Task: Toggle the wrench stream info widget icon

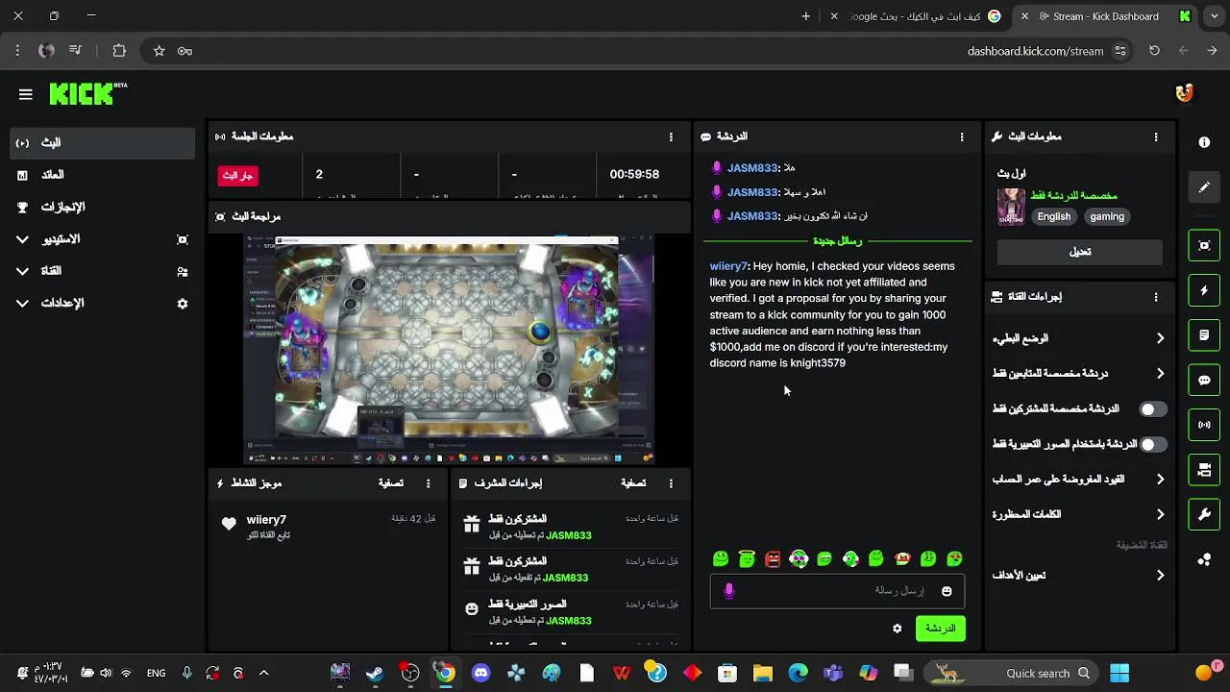Action: pos(1204,514)
